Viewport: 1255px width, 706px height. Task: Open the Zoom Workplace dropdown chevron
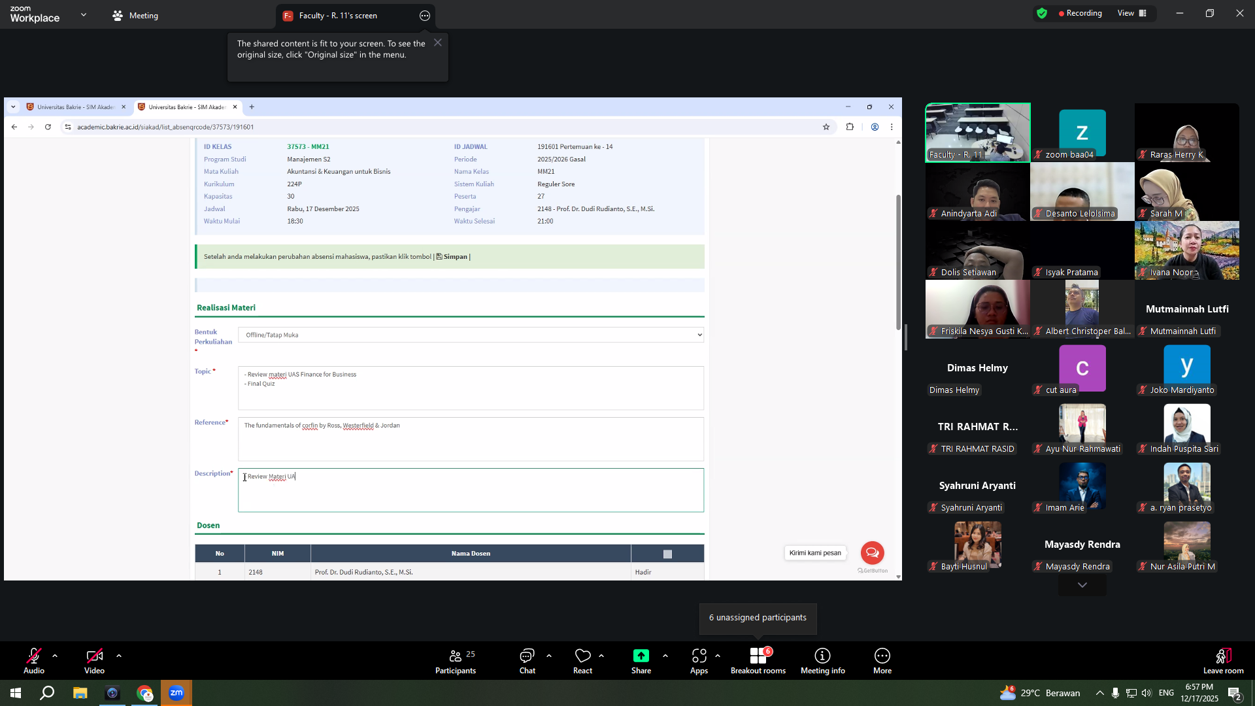coord(84,14)
